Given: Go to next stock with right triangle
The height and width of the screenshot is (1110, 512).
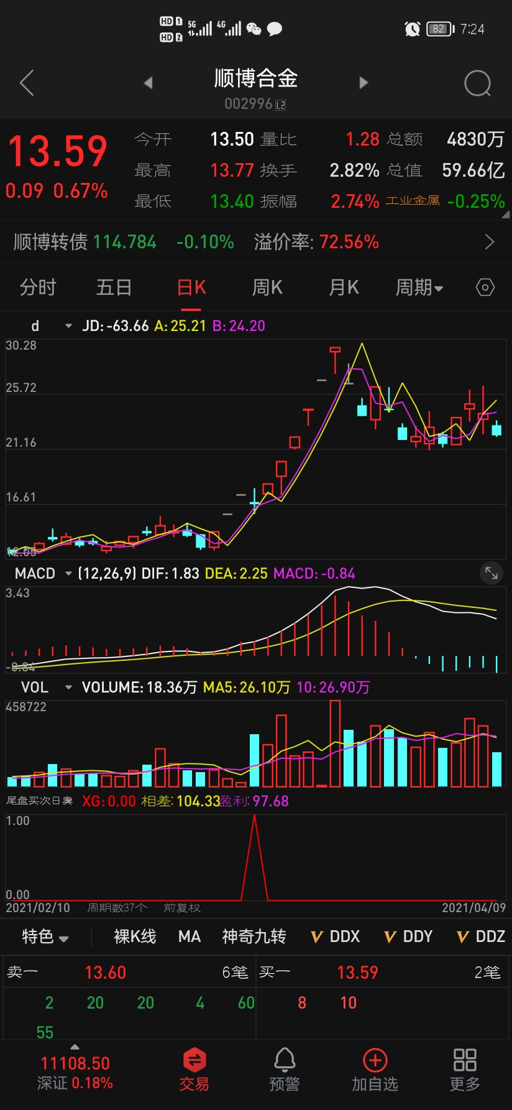Looking at the screenshot, I should point(363,83).
